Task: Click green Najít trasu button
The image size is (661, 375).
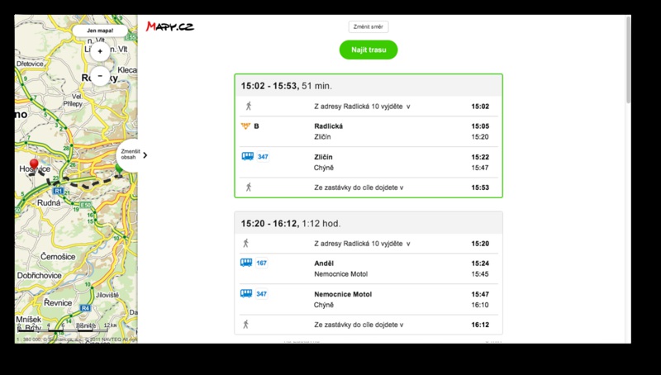Action: click(x=369, y=50)
